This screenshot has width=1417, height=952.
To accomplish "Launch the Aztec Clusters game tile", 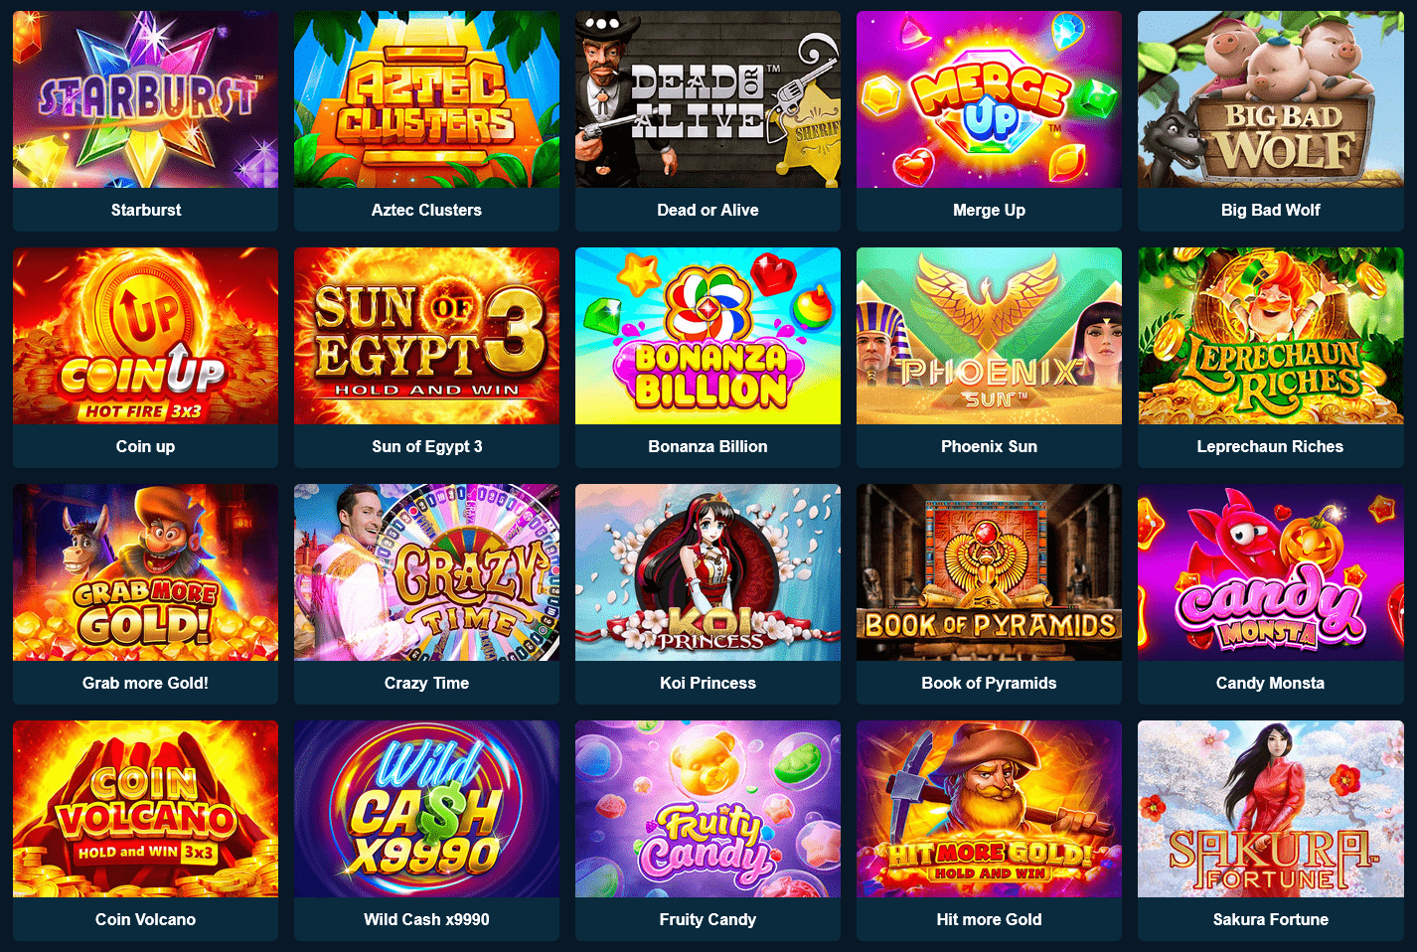I will pyautogui.click(x=426, y=99).
